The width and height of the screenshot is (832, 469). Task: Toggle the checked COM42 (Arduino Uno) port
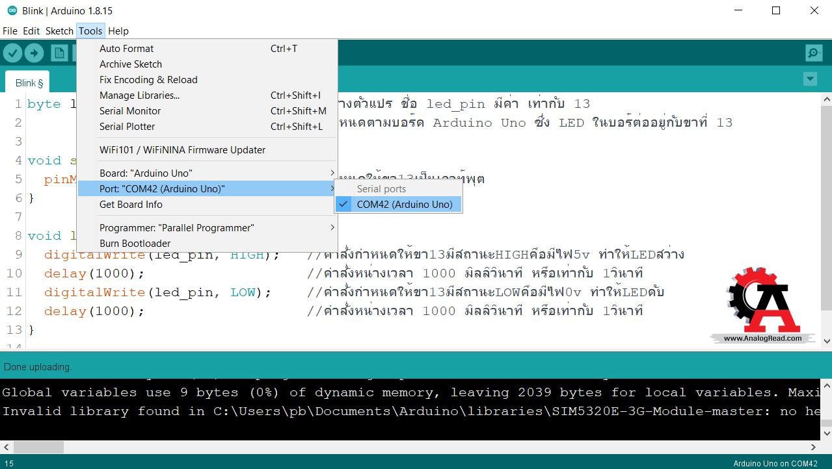[x=398, y=205]
